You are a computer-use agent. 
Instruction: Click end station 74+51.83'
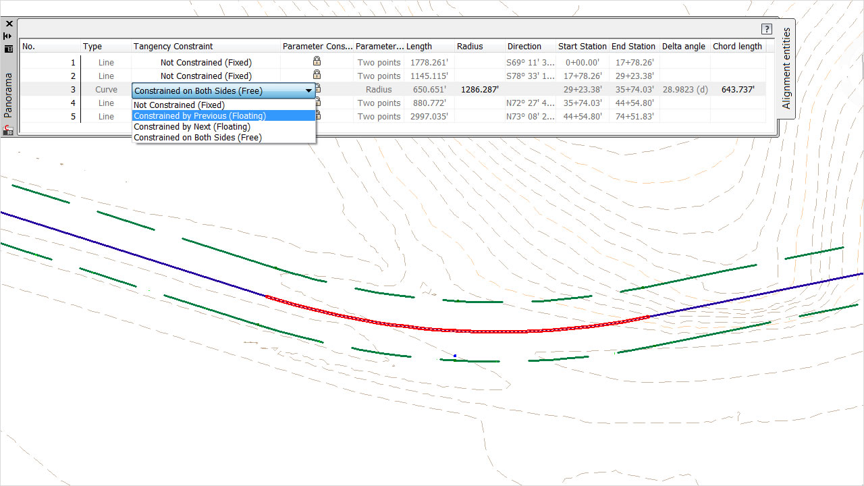(634, 117)
